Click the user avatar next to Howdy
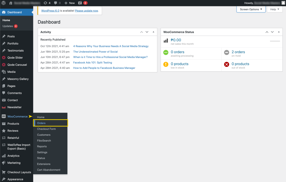The width and height of the screenshot is (286, 182). [283, 3]
